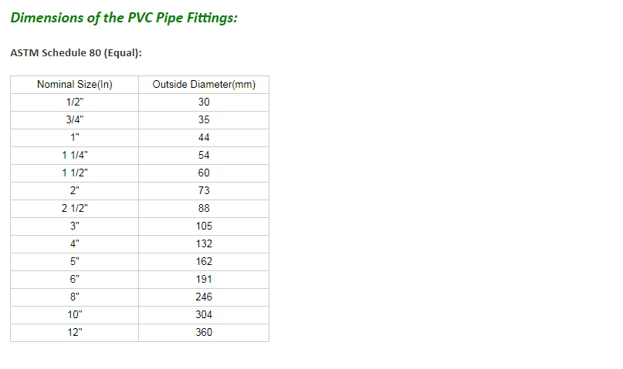Select the 'ASTM Schedule 80 (Equal)' subtitle
Image resolution: width=623 pixels, height=369 pixels.
coord(76,53)
